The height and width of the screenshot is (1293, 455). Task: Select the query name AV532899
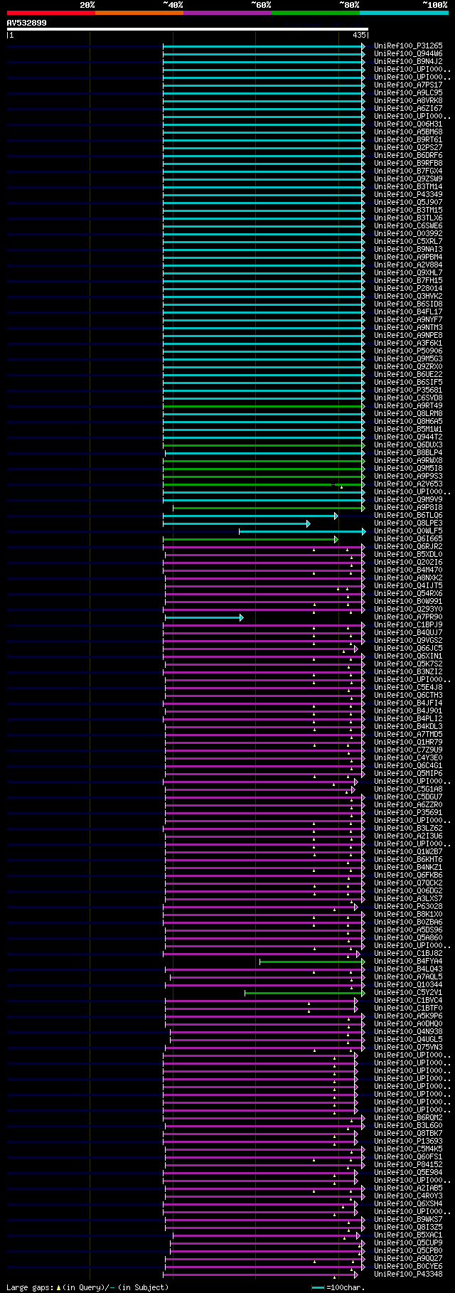[27, 23]
